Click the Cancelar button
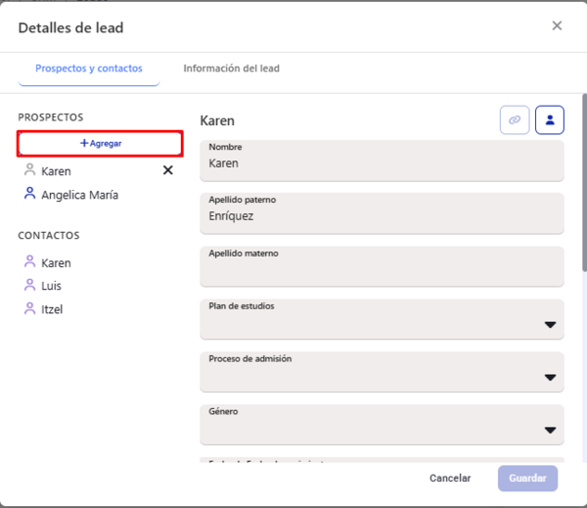 [x=450, y=479]
